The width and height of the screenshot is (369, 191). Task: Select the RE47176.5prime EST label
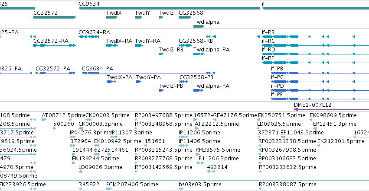click(235, 115)
